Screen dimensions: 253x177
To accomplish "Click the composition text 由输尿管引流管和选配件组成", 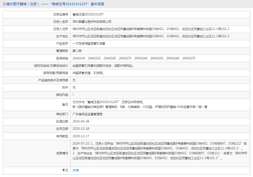I will click(103, 66).
